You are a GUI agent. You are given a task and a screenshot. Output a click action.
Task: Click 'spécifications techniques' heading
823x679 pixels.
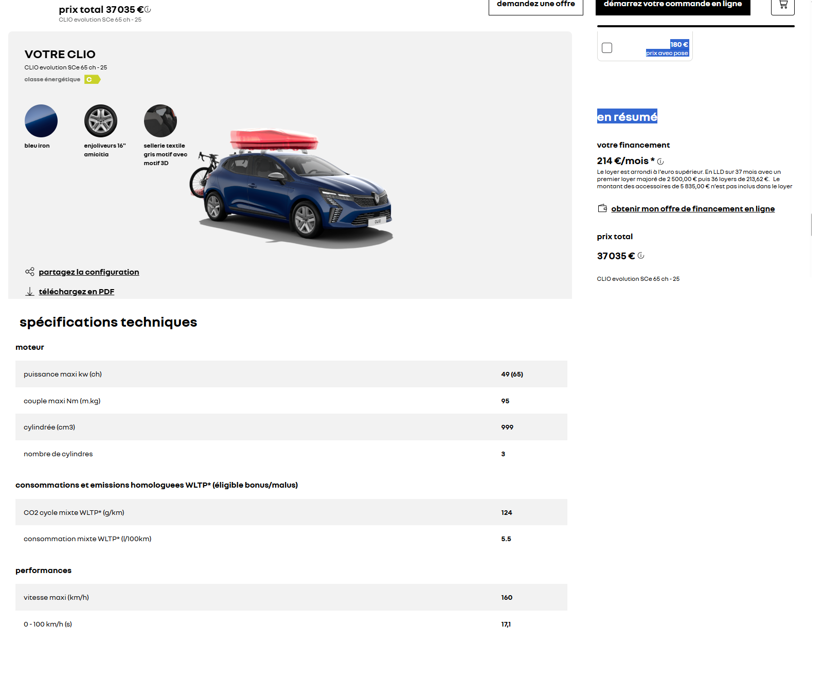tap(109, 322)
